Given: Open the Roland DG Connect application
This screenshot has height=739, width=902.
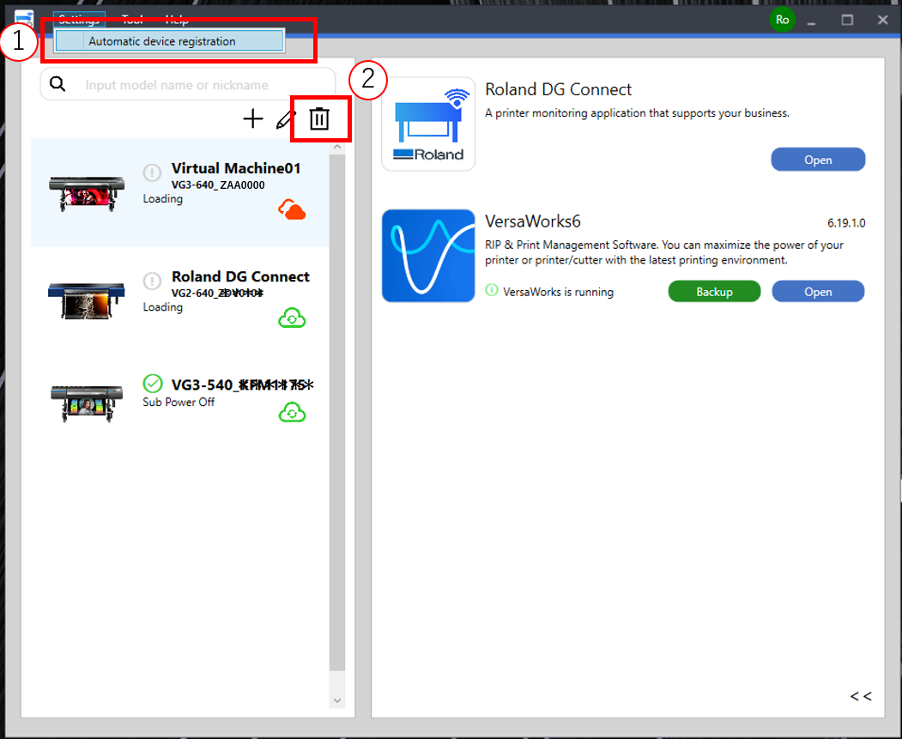Looking at the screenshot, I should point(818,160).
